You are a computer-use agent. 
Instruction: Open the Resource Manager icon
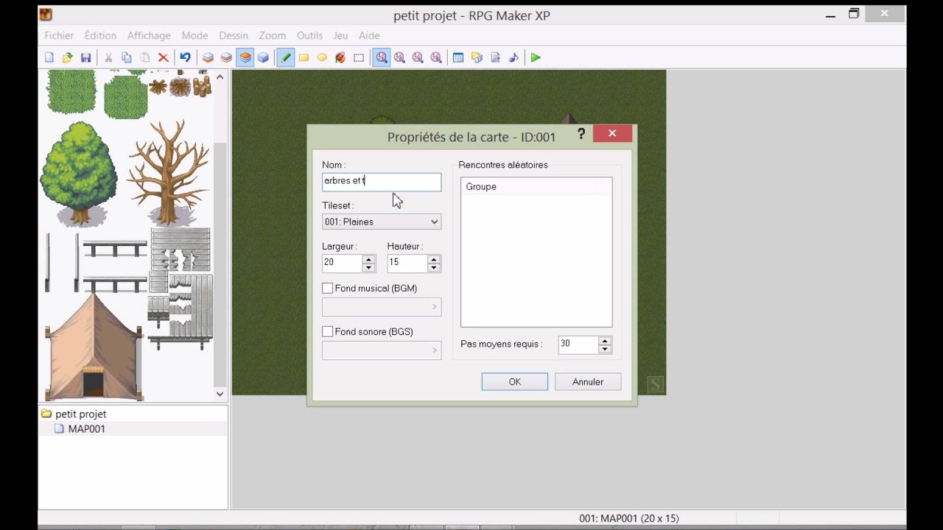tap(477, 57)
